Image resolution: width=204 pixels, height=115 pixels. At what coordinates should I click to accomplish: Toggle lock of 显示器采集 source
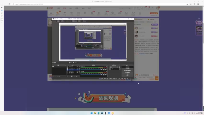[x=79, y=73]
